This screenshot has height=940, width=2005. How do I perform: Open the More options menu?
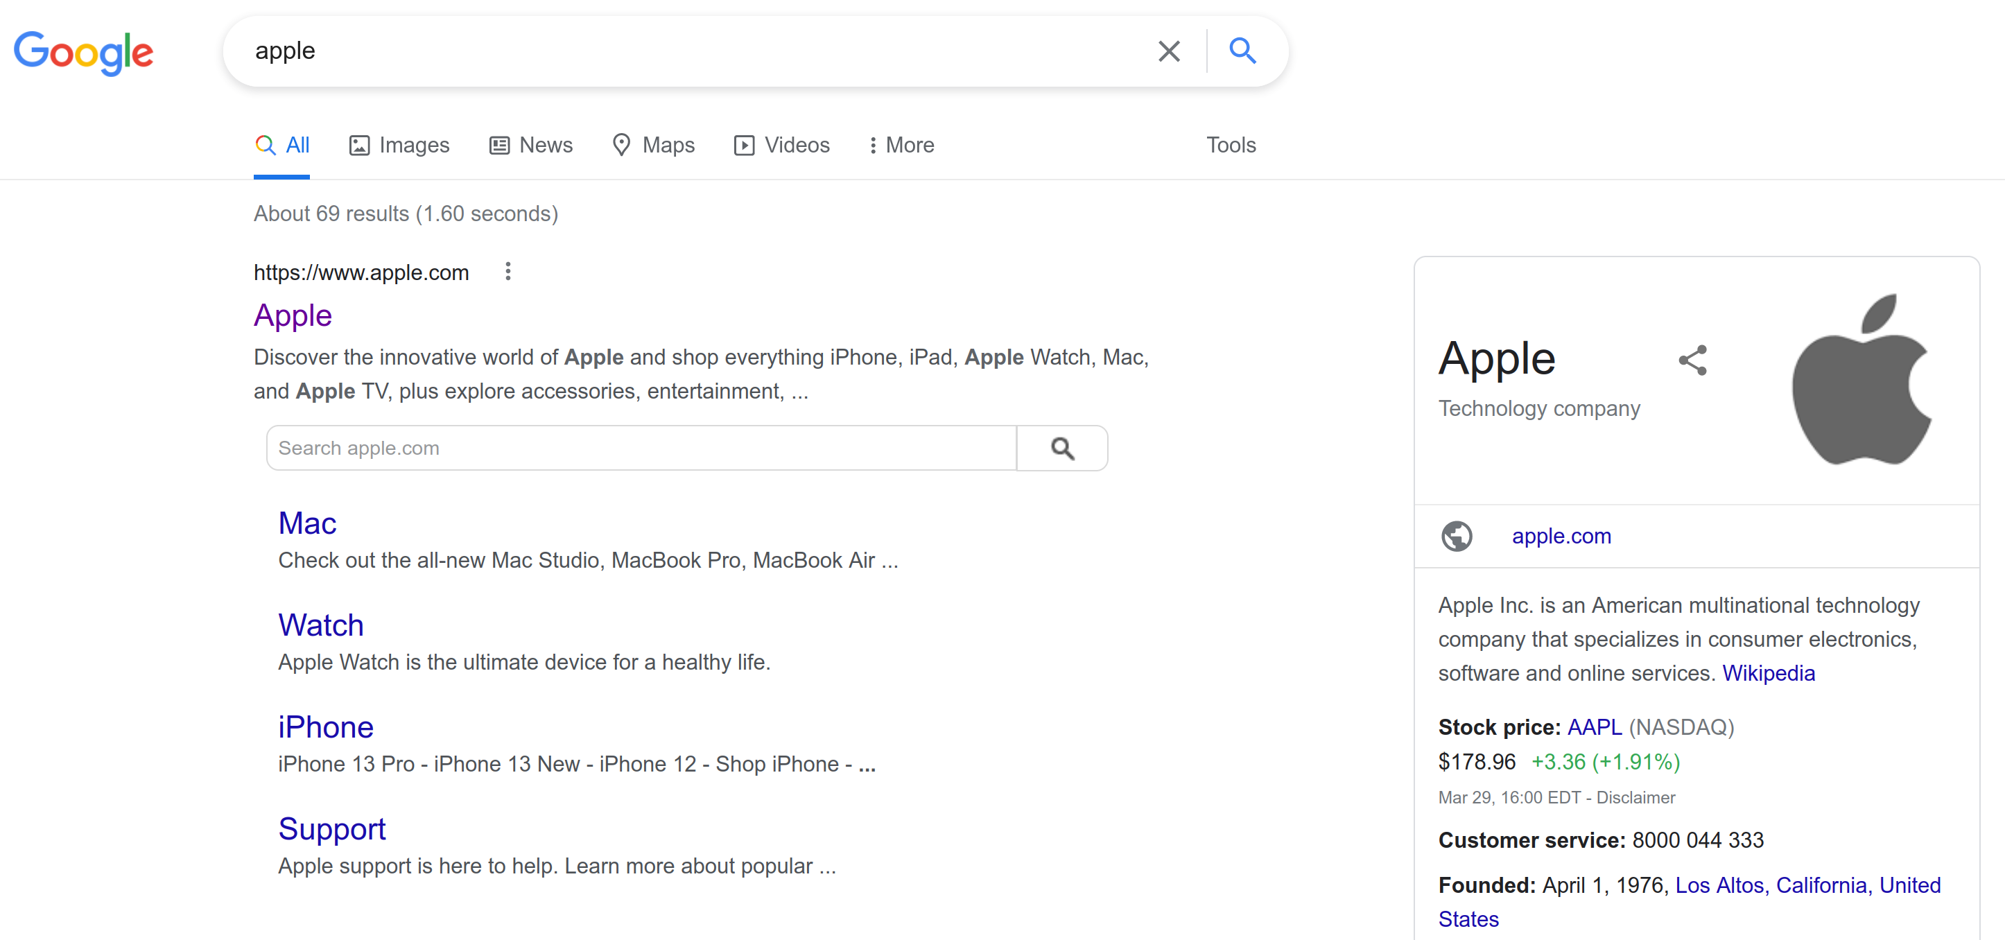coord(901,145)
